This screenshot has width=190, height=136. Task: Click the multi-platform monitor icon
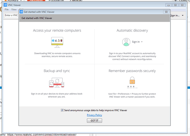57,42
